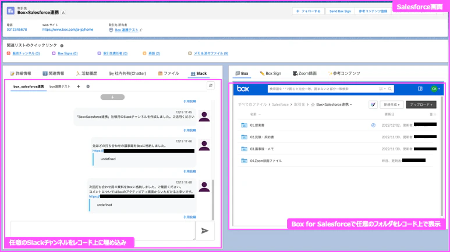Switch to the 活動履歴 tab
The height and width of the screenshot is (252, 450).
[87, 74]
